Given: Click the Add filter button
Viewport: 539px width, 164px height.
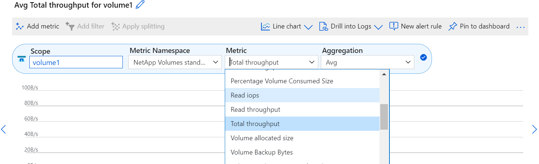Looking at the screenshot, I should pyautogui.click(x=85, y=26).
